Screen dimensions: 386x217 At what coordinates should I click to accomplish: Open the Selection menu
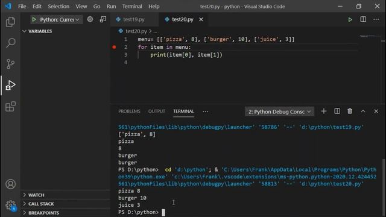59,7
